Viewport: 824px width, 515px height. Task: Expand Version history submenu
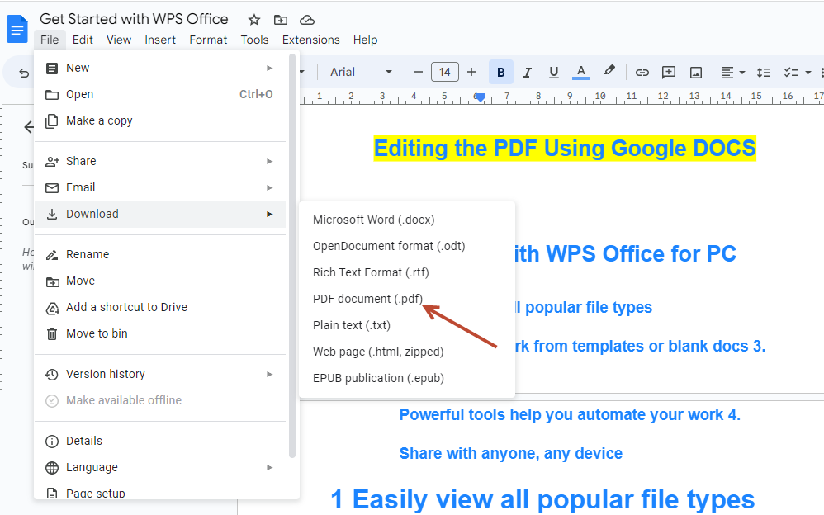point(160,374)
